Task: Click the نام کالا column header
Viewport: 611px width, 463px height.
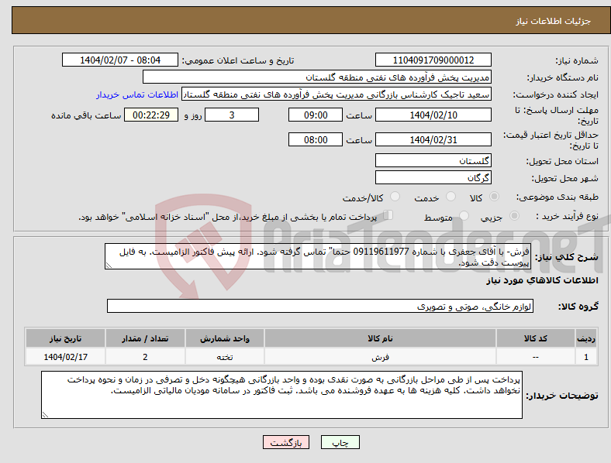Action: coord(380,338)
